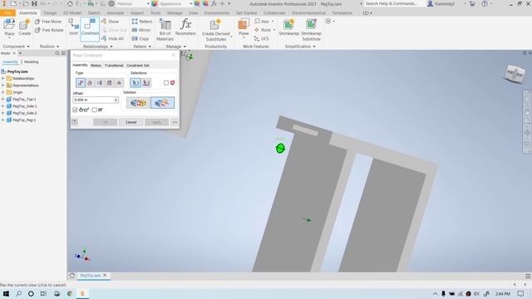532x299 pixels.
Task: Click the Second Selection button
Action: click(x=146, y=83)
